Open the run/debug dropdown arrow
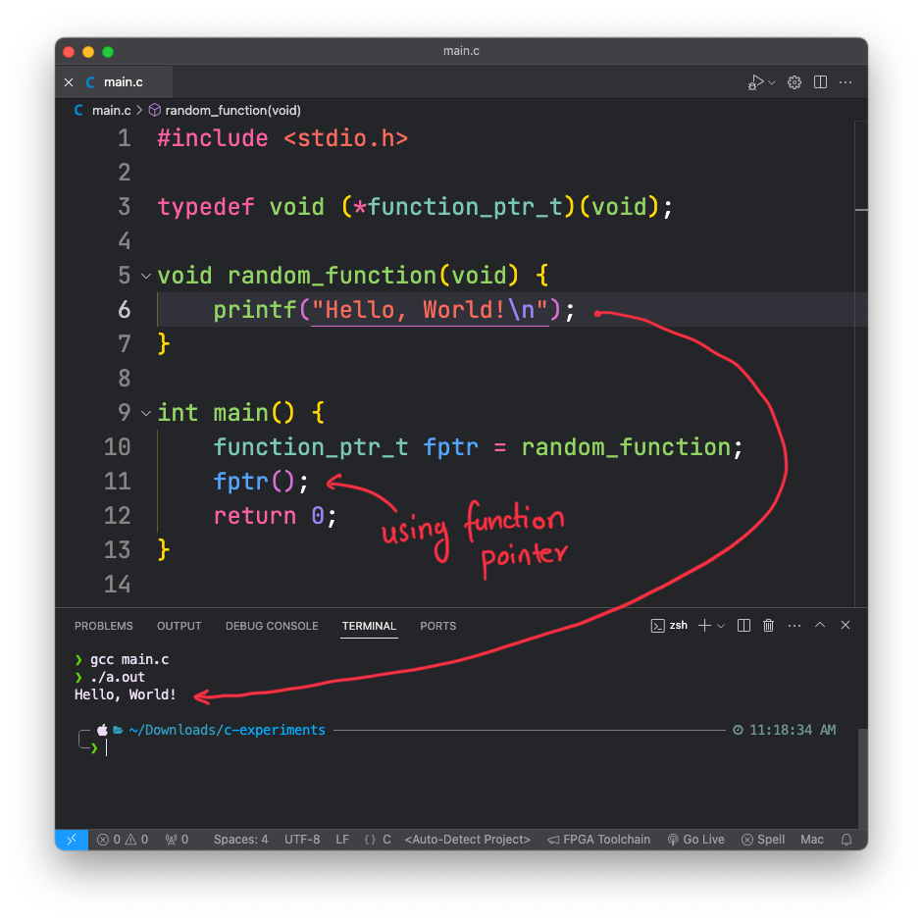Screen dimensions: 923x923 click(772, 82)
